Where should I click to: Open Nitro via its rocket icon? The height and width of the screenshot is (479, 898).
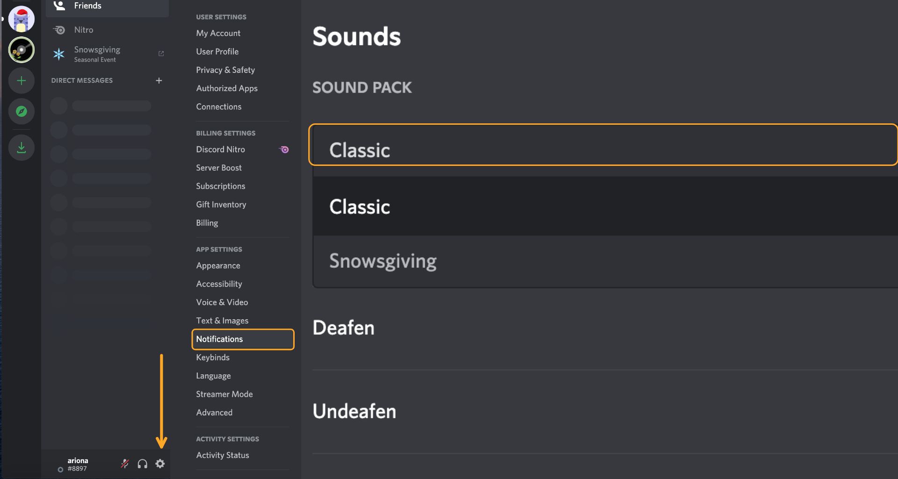59,29
